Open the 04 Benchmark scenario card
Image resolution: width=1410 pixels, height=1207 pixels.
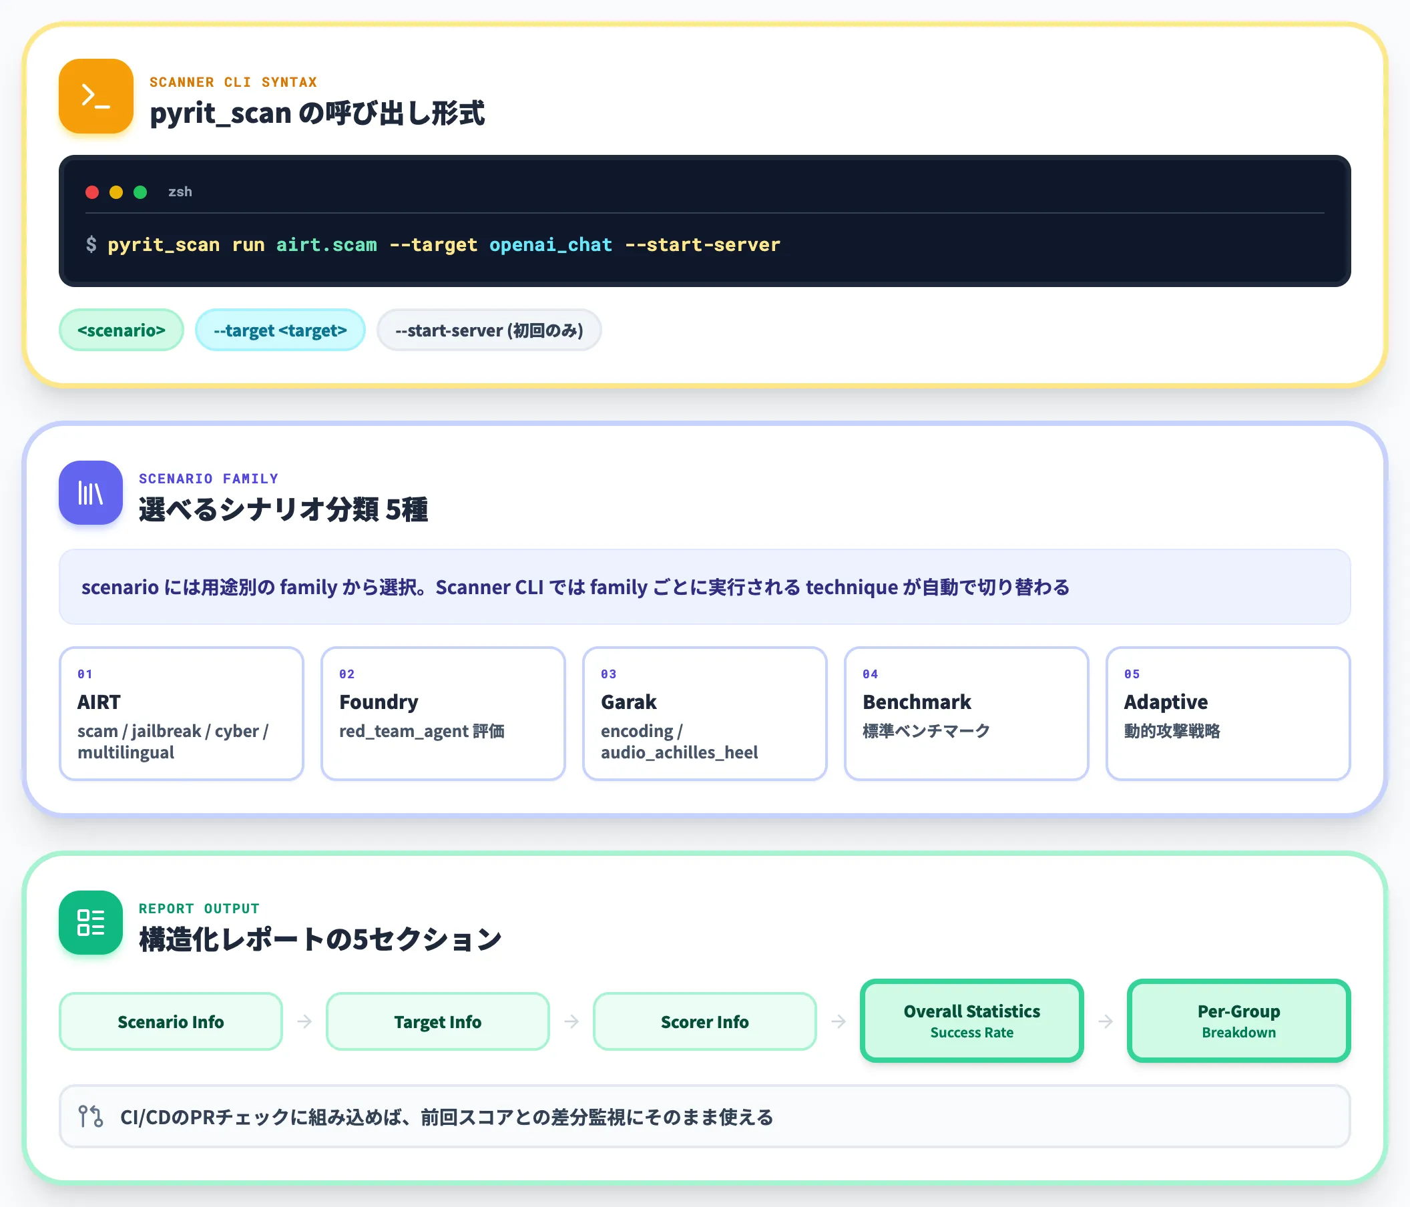966,714
